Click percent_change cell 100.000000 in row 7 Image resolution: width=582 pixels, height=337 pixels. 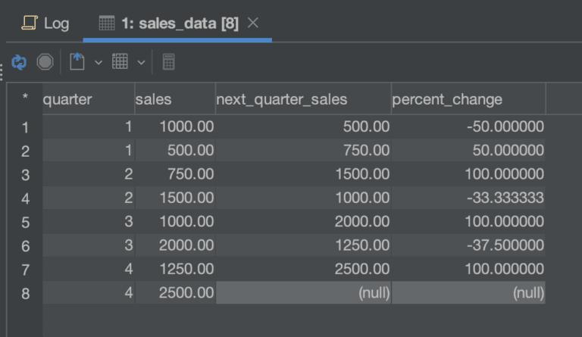(x=468, y=269)
